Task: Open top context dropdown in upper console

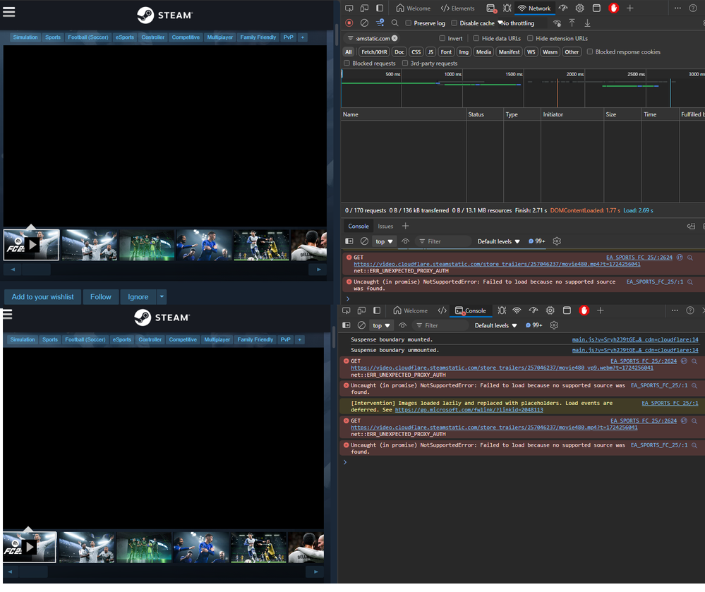Action: point(383,241)
